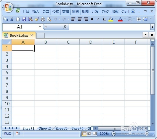Switch to Sheet2 tab
The image size is (157, 139).
click(x=45, y=128)
